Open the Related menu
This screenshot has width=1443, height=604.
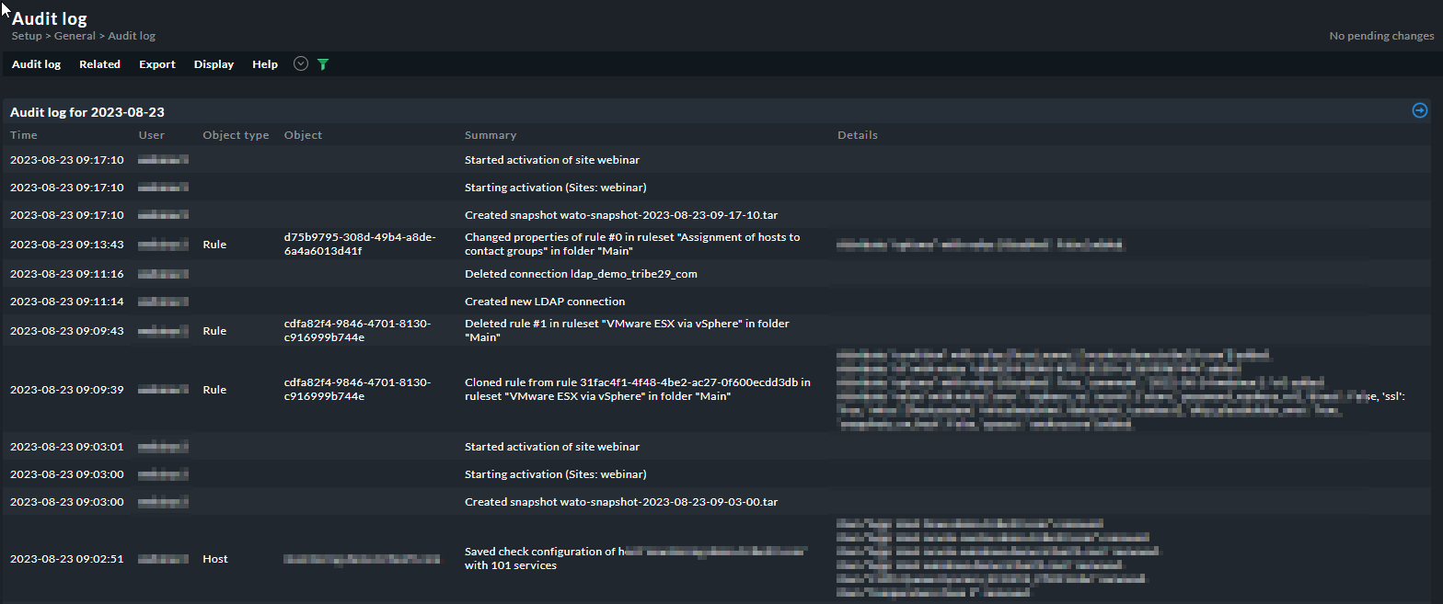[99, 64]
